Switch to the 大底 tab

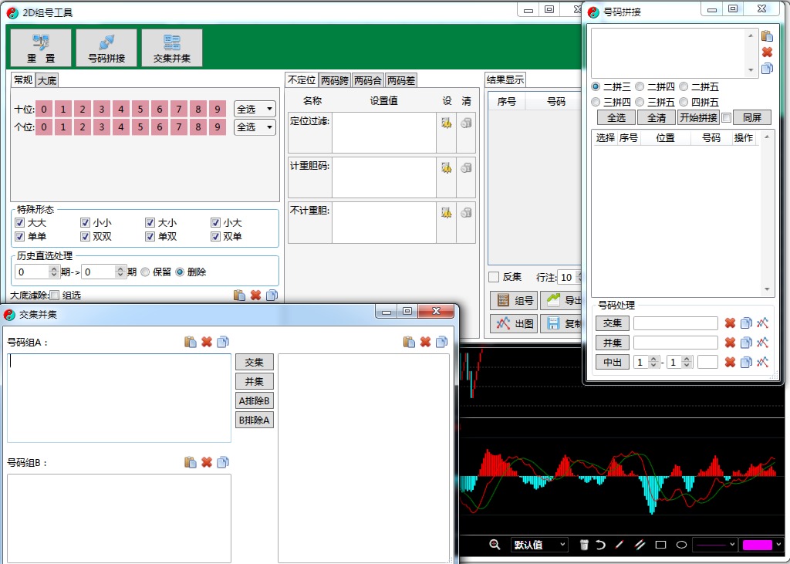[x=47, y=80]
